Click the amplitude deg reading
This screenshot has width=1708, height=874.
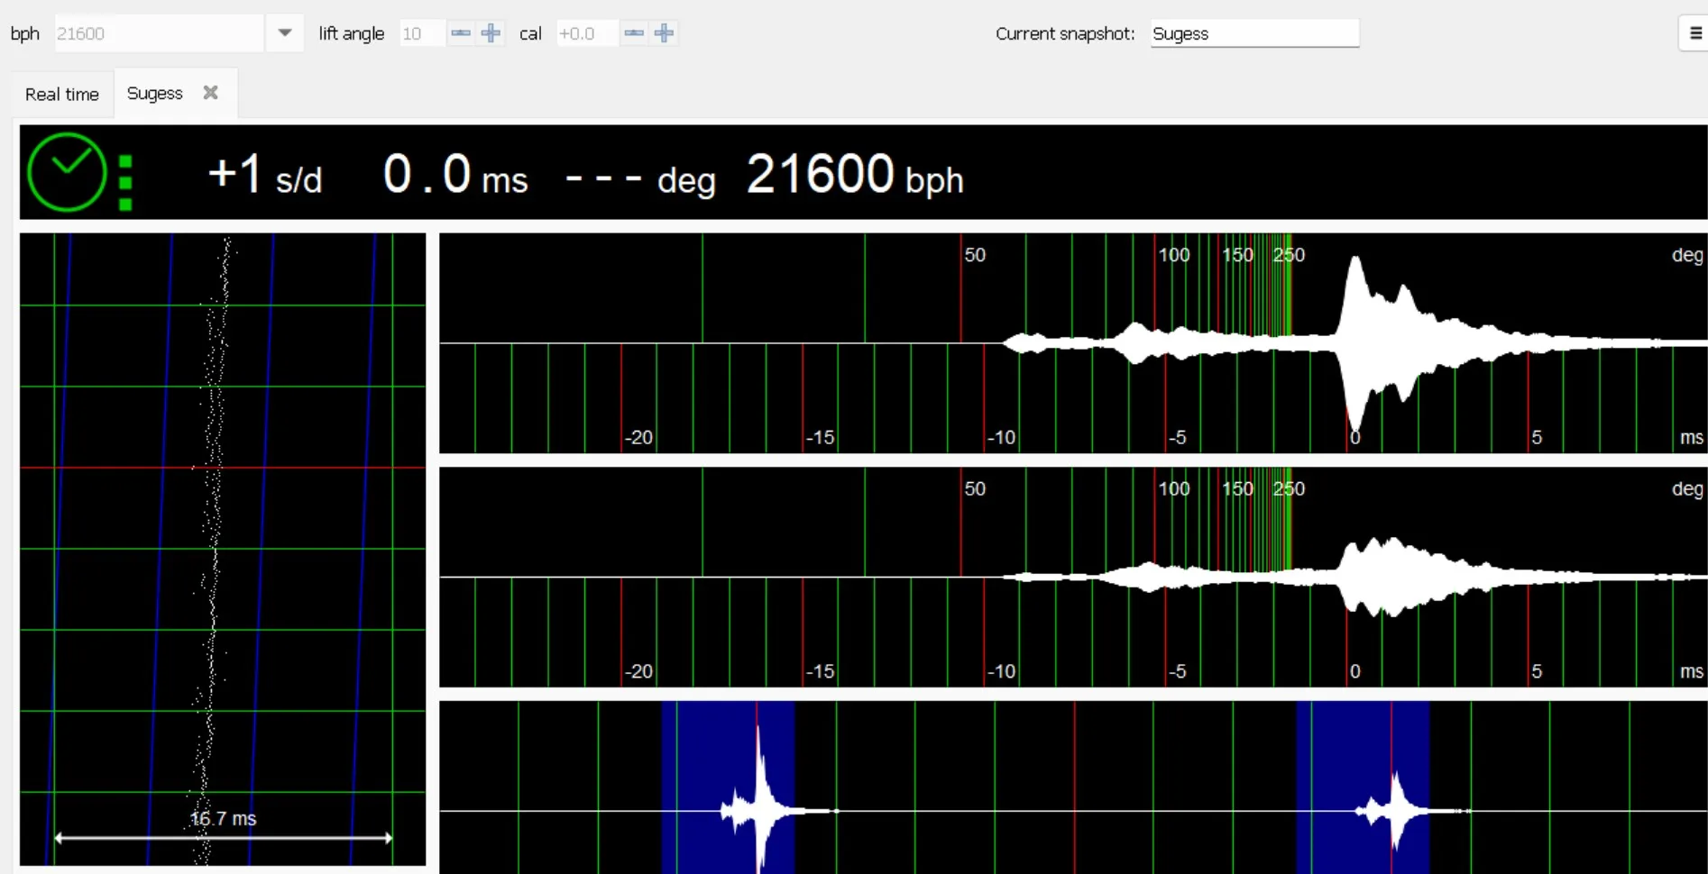[640, 179]
